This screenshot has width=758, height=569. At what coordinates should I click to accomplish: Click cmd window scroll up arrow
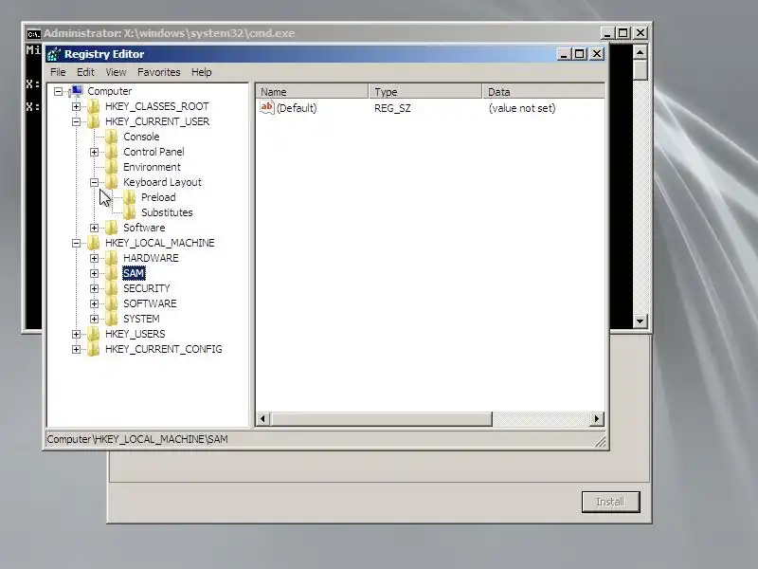pos(641,52)
